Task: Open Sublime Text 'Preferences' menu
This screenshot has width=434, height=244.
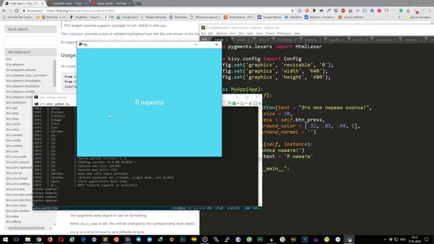Action: click(284, 33)
